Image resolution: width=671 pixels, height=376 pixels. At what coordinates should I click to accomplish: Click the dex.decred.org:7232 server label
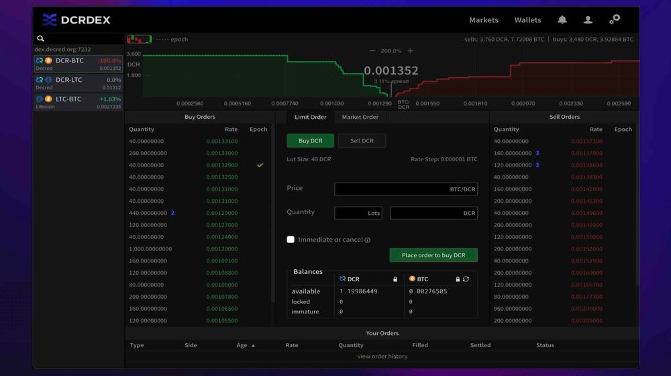click(62, 49)
